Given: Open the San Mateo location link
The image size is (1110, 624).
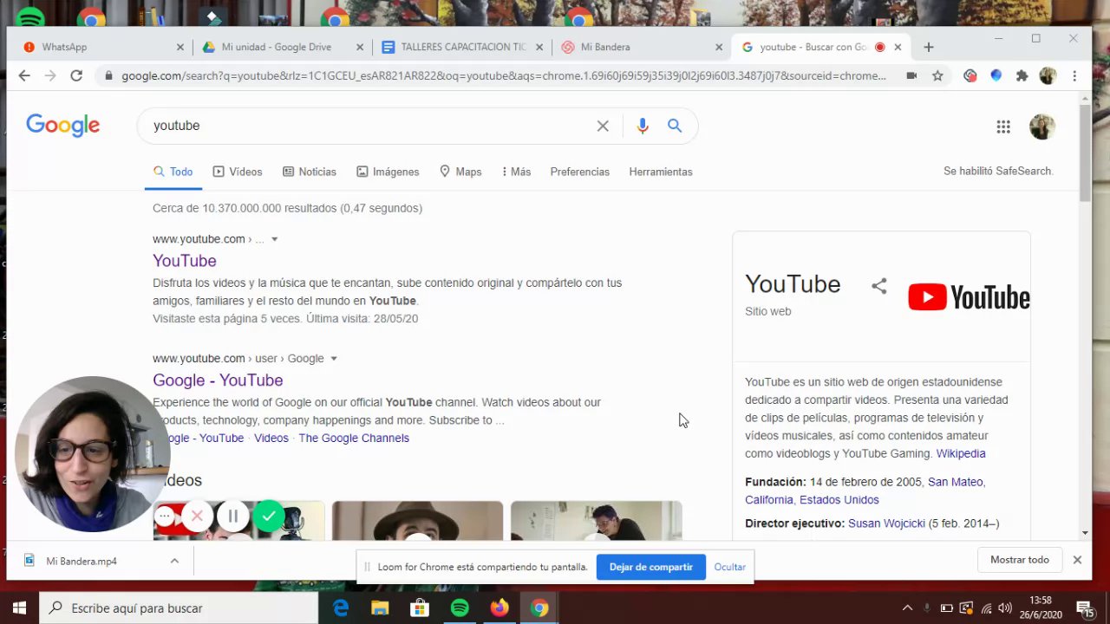Looking at the screenshot, I should point(956,482).
